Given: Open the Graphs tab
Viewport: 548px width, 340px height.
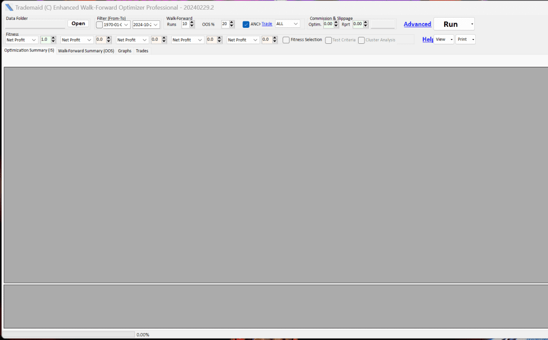Looking at the screenshot, I should (125, 51).
